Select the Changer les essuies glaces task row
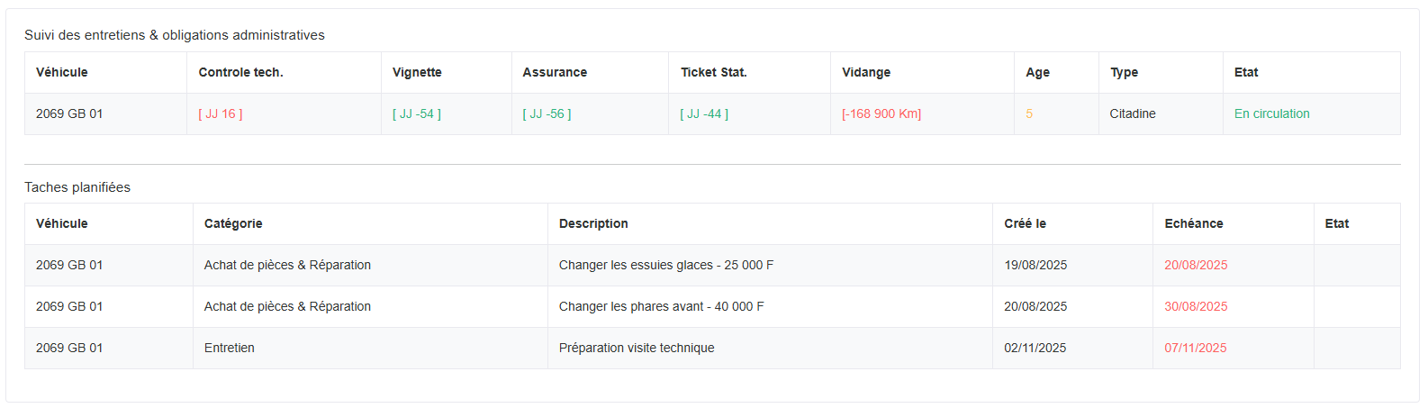 pyautogui.click(x=665, y=266)
